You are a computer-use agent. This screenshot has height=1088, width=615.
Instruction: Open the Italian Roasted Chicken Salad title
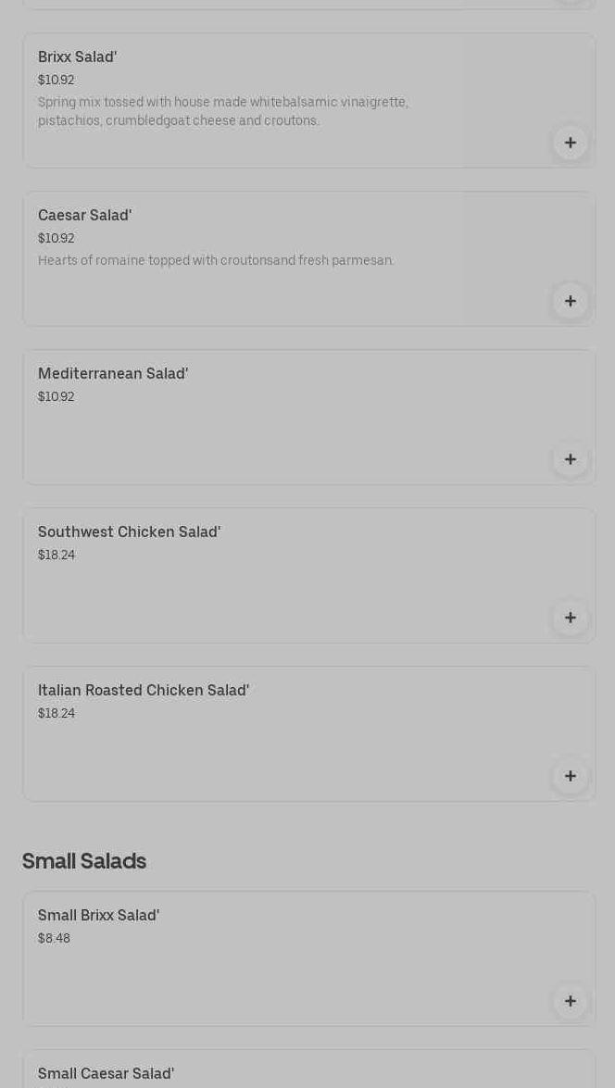[144, 691]
